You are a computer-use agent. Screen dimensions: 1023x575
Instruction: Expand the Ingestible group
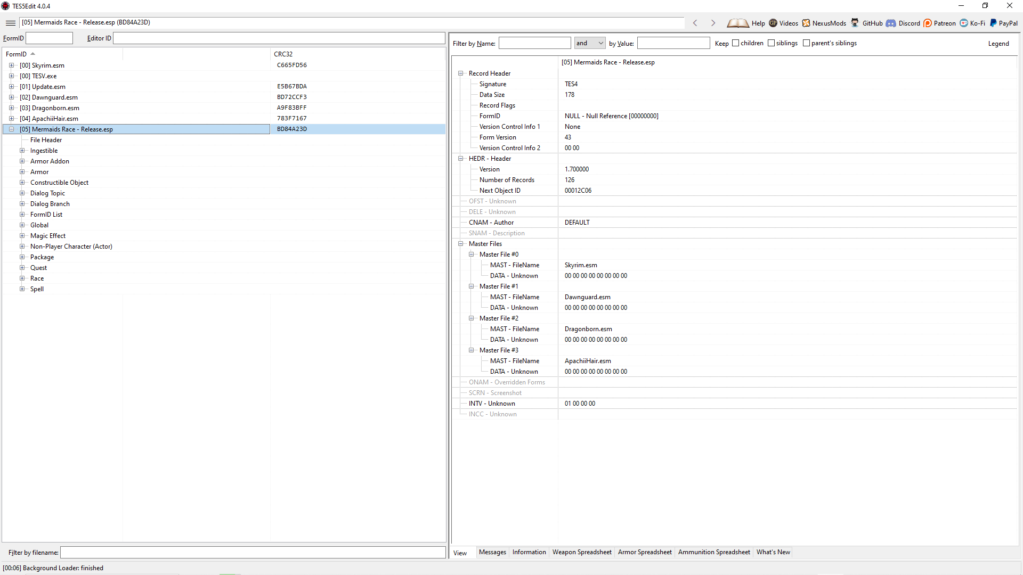[22, 151]
